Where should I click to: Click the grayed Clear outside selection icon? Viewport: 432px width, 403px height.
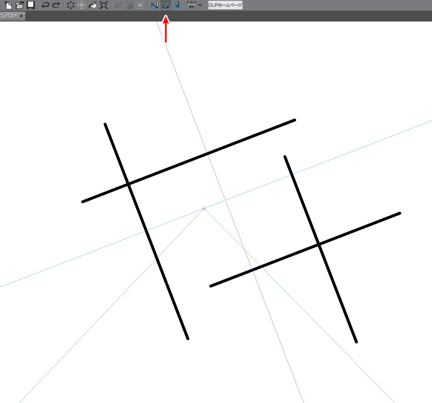[x=81, y=5]
